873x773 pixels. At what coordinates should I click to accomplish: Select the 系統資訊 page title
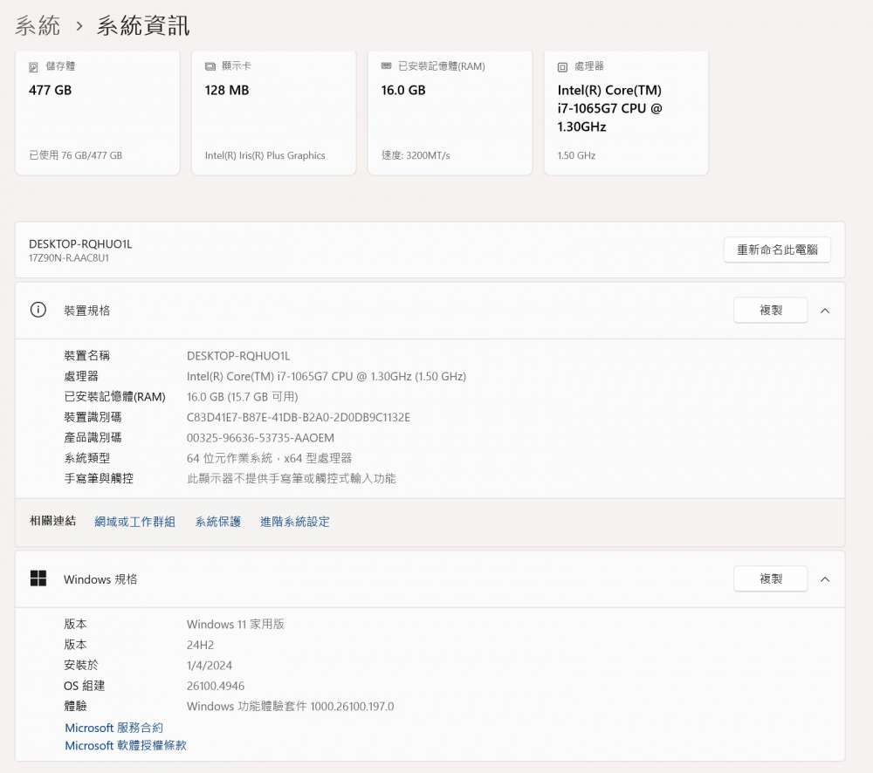pos(142,26)
